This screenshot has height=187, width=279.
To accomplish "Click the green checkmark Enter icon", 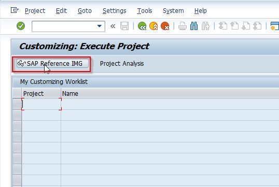I will 21,26.
